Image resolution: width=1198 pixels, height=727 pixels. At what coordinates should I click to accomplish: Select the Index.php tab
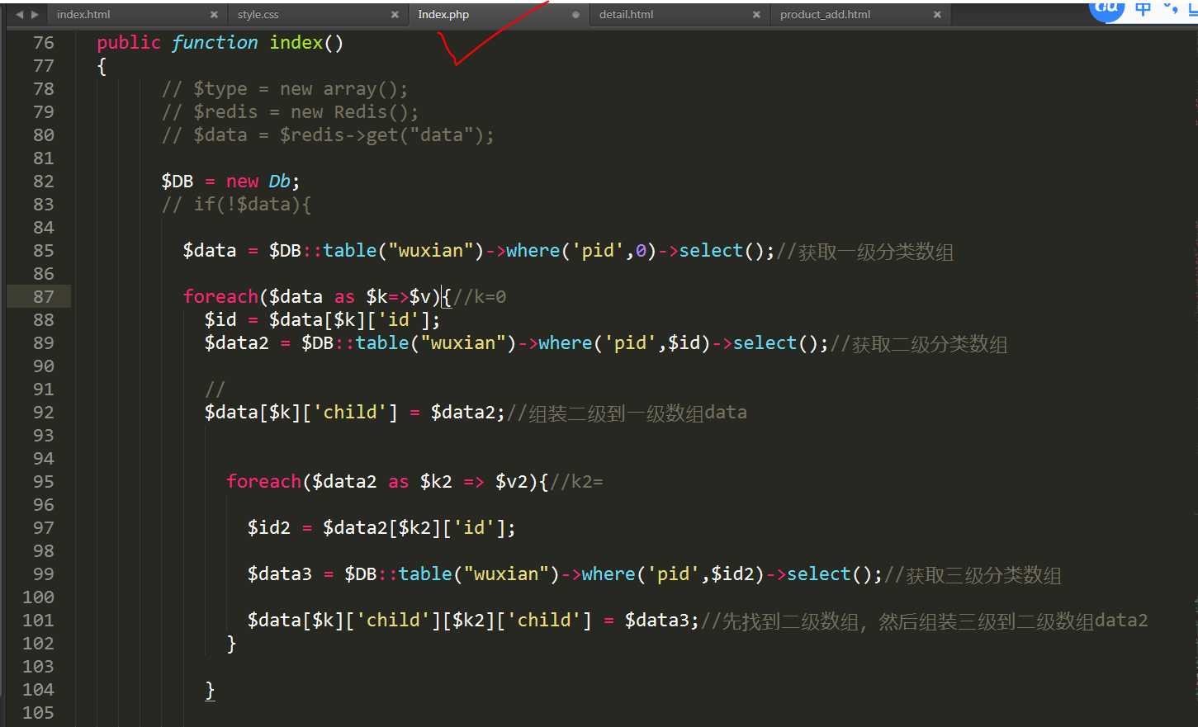point(443,15)
